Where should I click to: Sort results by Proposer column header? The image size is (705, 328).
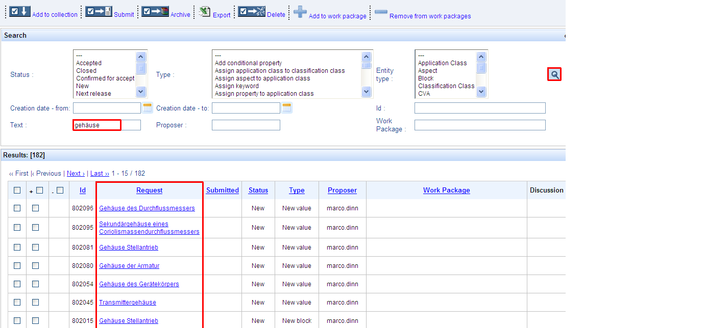(x=342, y=190)
